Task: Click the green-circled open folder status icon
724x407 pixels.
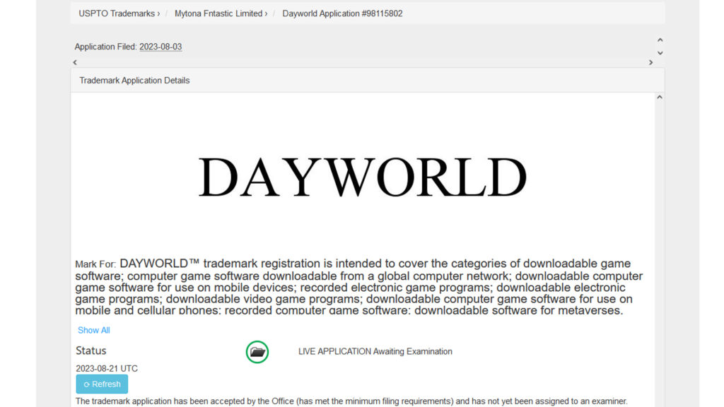Action: click(257, 352)
